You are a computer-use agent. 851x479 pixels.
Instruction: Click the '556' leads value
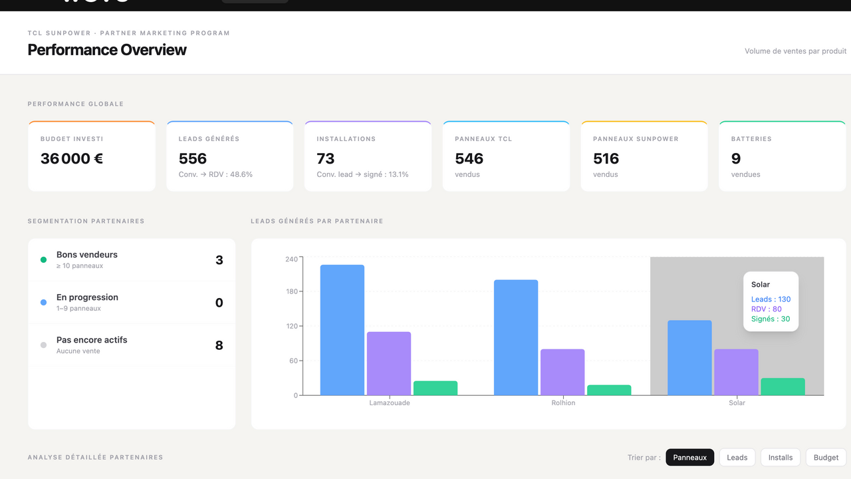pyautogui.click(x=193, y=159)
